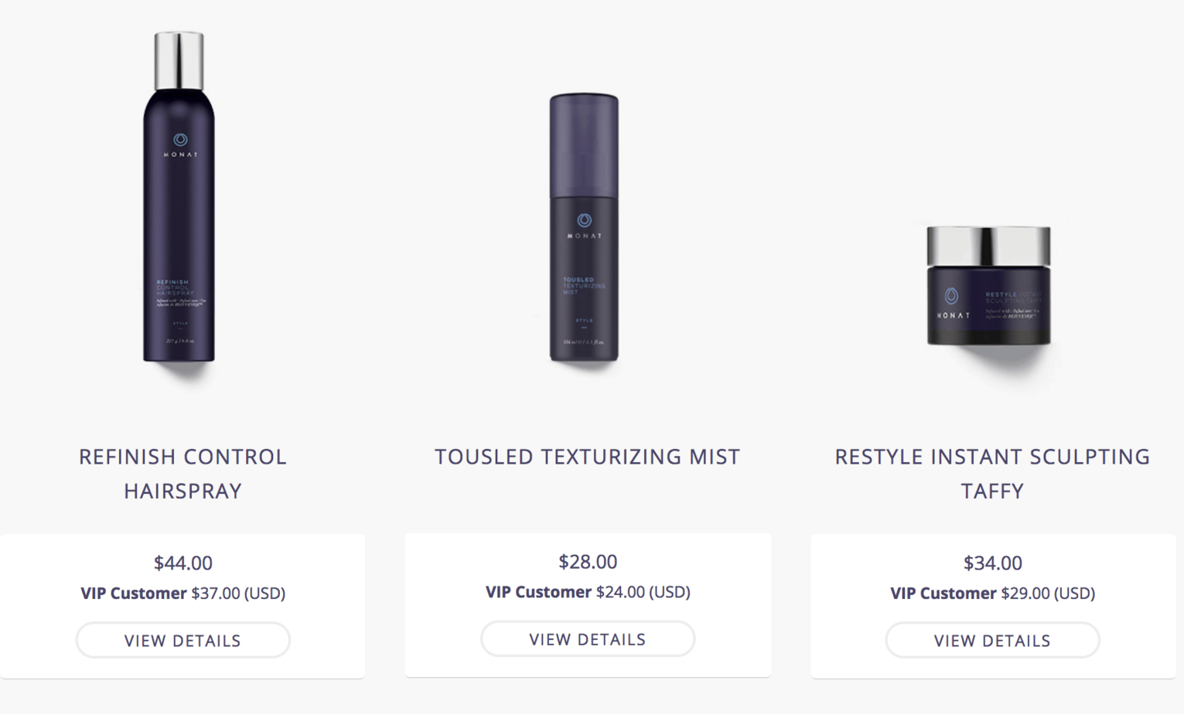Viewport: 1184px width, 714px height.
Task: Click the Refinish Control Hairspray title
Action: [x=183, y=473]
